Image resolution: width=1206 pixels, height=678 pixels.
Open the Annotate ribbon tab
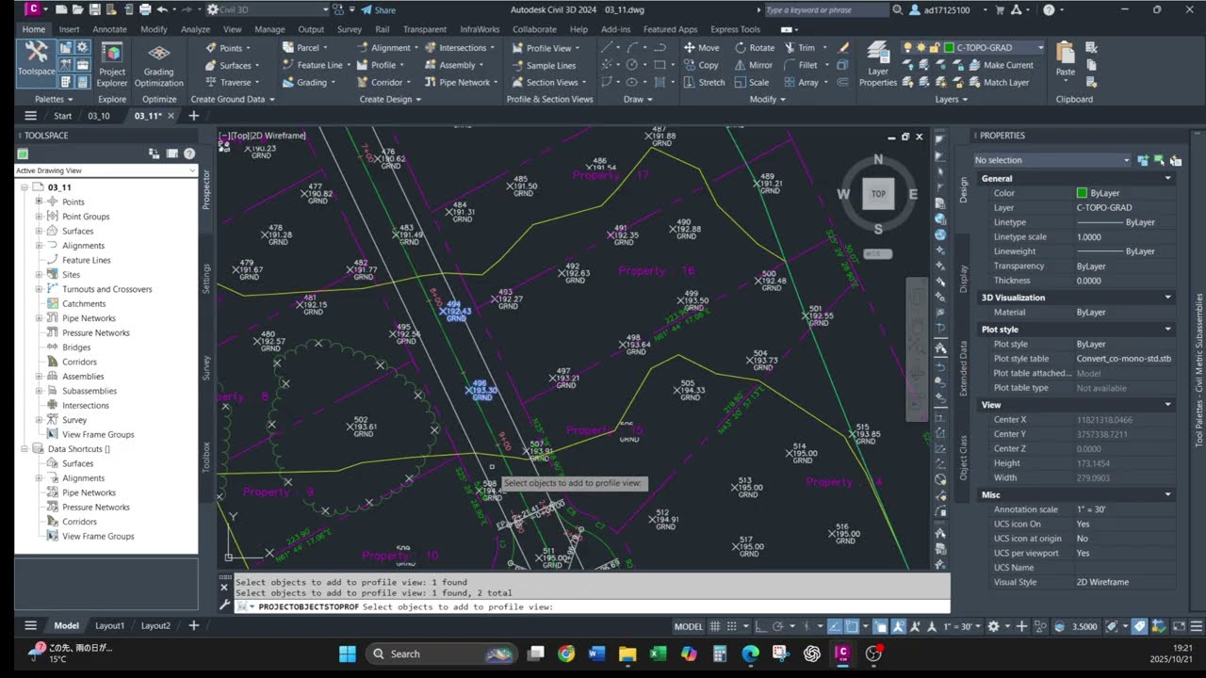click(109, 29)
